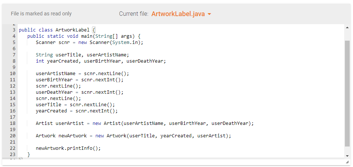Click the "int yearCreated, userBirthYear" line

[100, 61]
